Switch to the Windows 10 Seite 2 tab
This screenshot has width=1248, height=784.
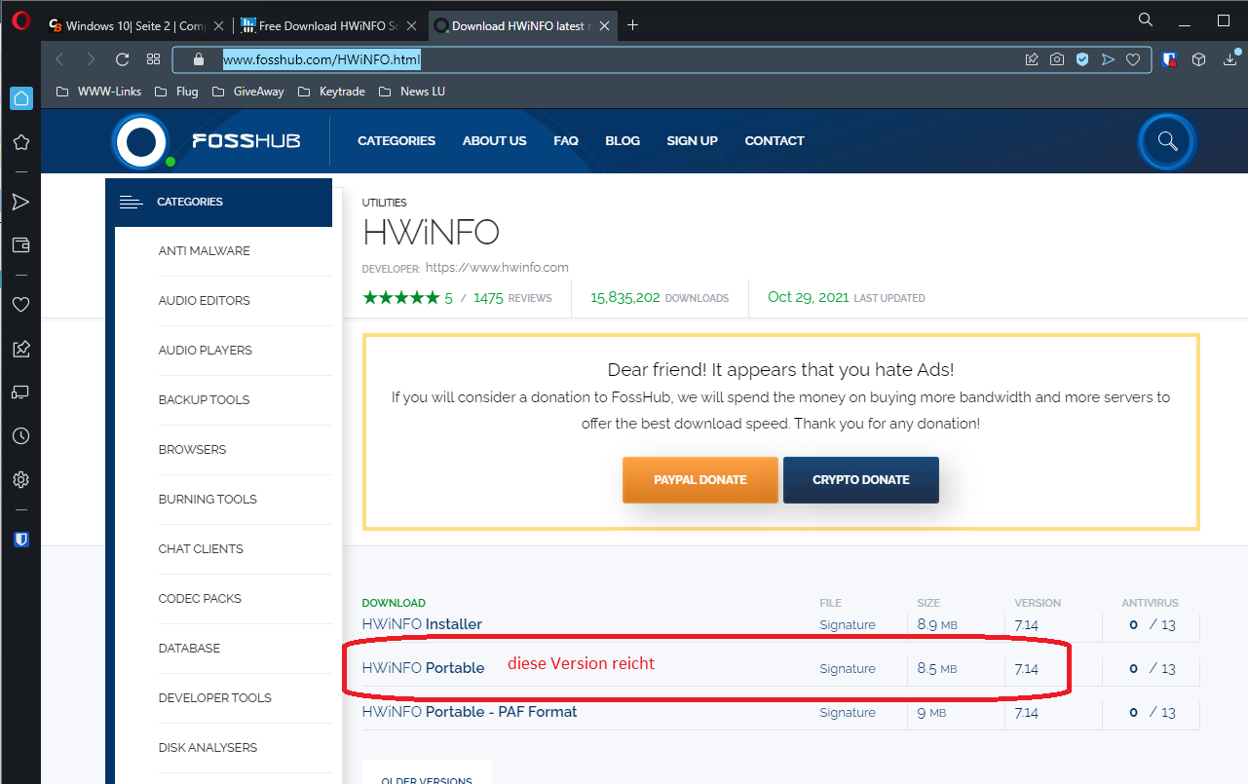[x=135, y=26]
